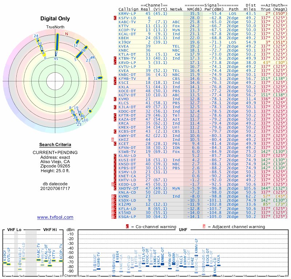Click the co-channel icon beside KAZA-DT
The height and width of the screenshot is (279, 291).
(115, 120)
